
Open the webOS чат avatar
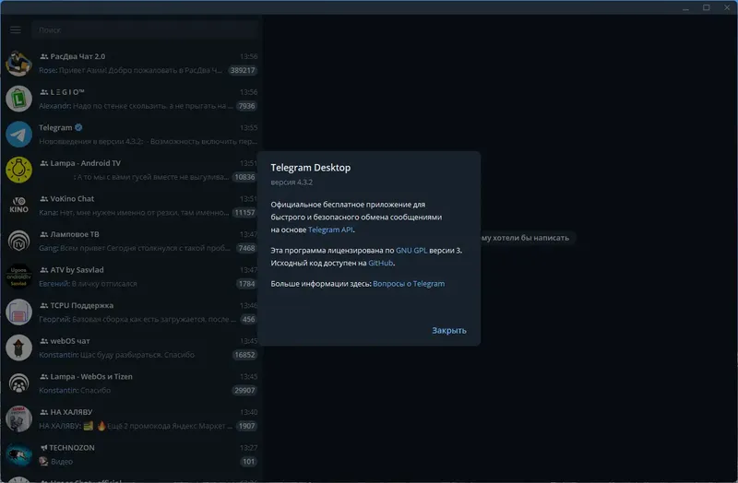click(18, 348)
